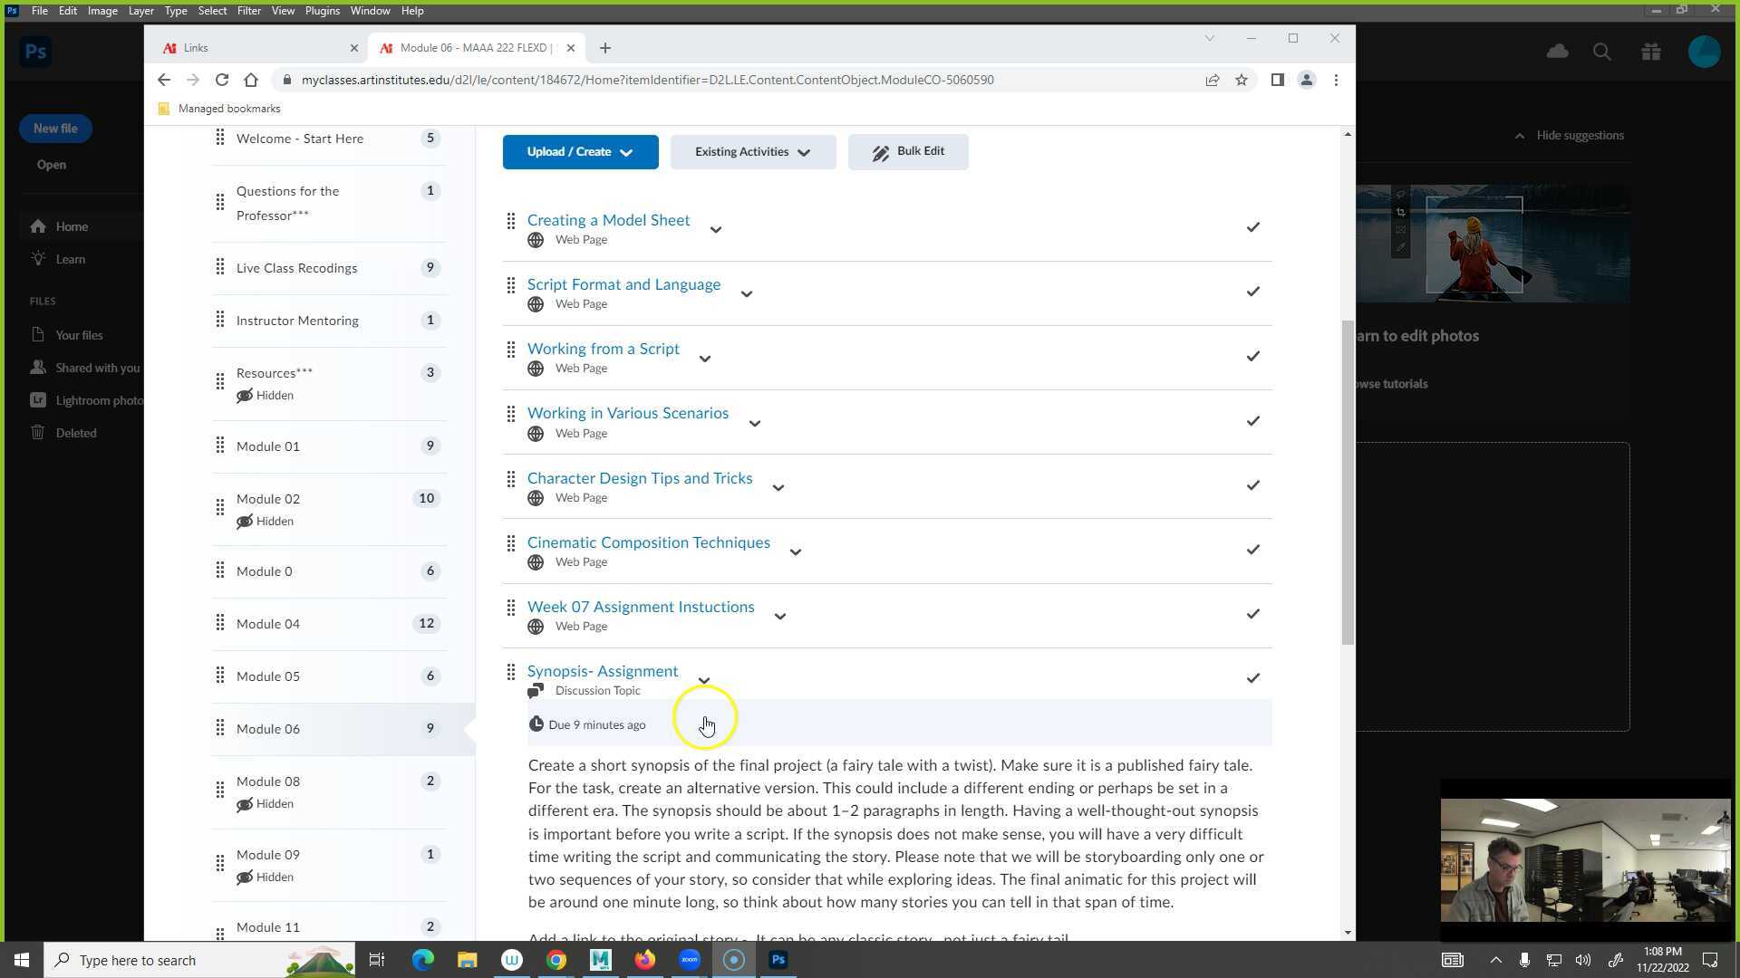
Task: Toggle completion checkmark for Creating a Model Sheet
Action: point(1252,227)
